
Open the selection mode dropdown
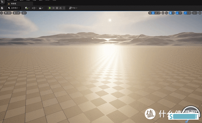click(14, 8)
